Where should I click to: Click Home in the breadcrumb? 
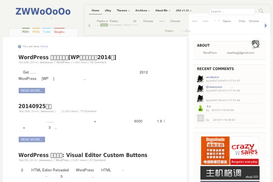(x=44, y=46)
